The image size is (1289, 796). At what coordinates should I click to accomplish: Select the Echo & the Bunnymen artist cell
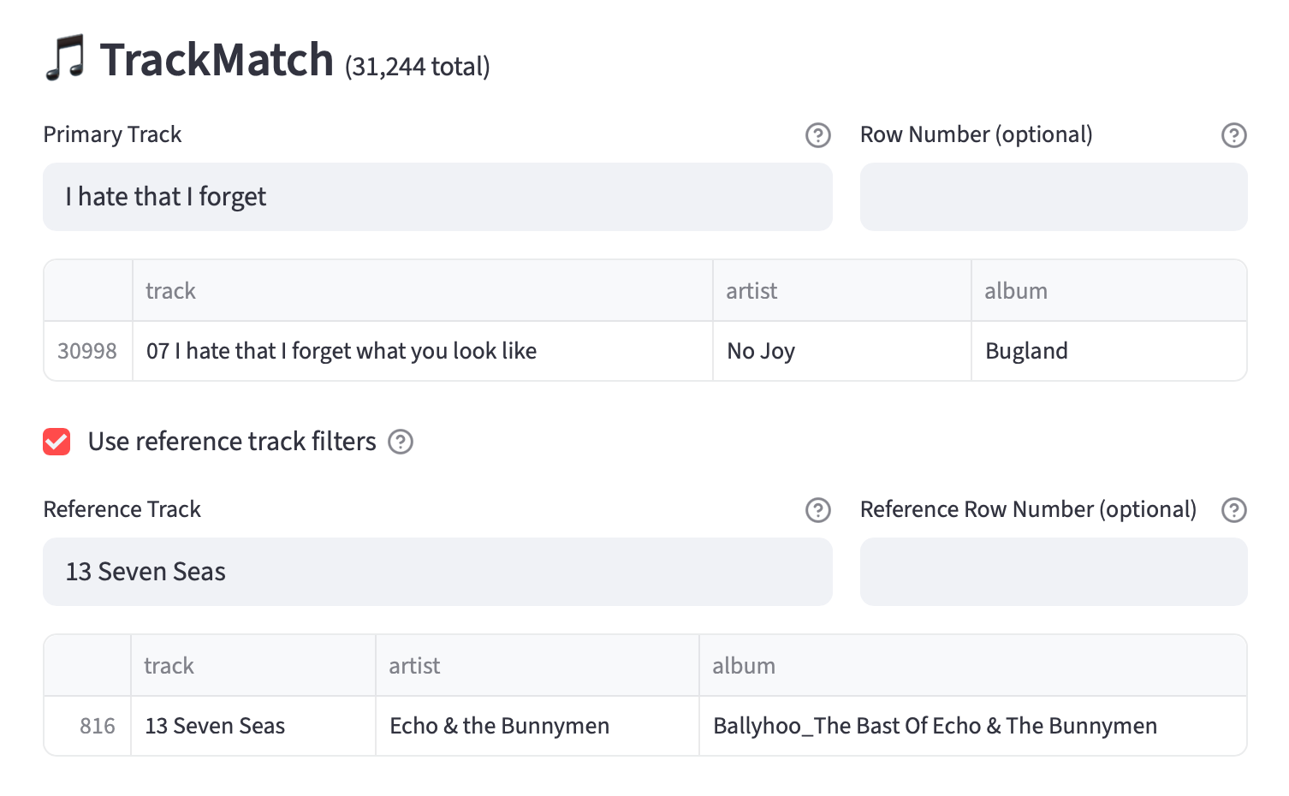[x=499, y=725]
